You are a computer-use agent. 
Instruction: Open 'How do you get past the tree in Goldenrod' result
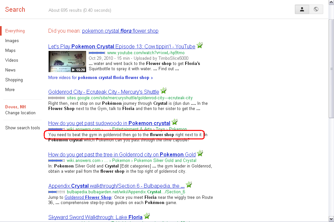(x=122, y=155)
